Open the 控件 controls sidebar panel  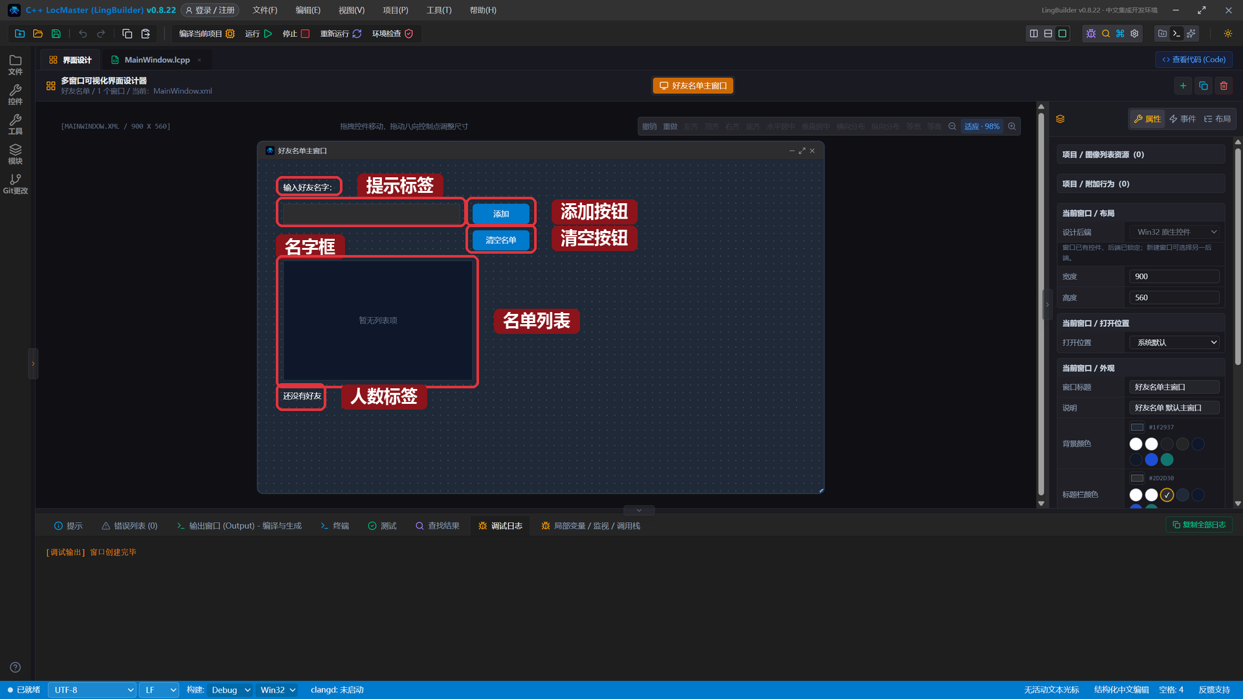(x=16, y=94)
